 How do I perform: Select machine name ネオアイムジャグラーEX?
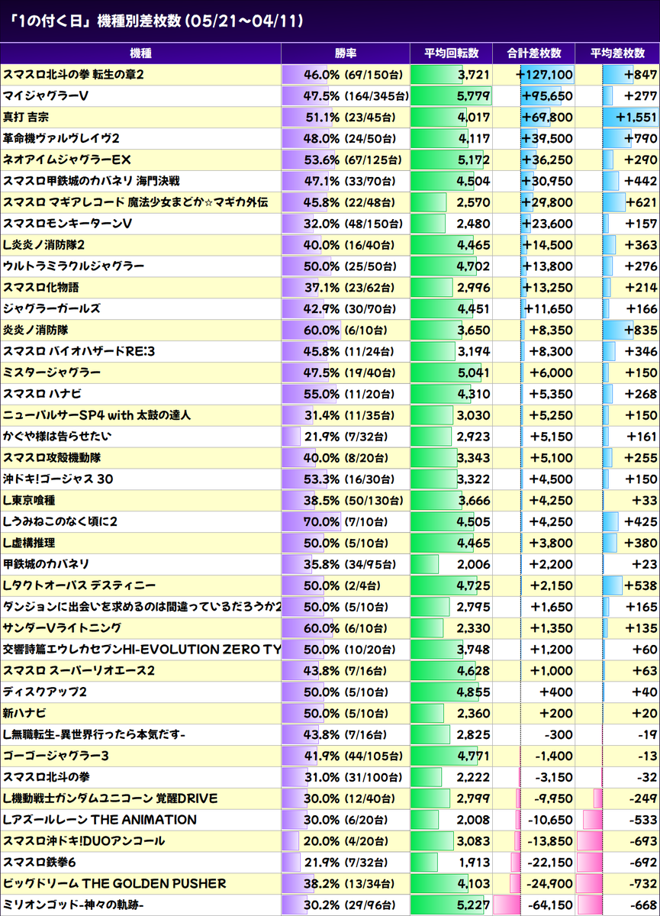click(x=68, y=160)
